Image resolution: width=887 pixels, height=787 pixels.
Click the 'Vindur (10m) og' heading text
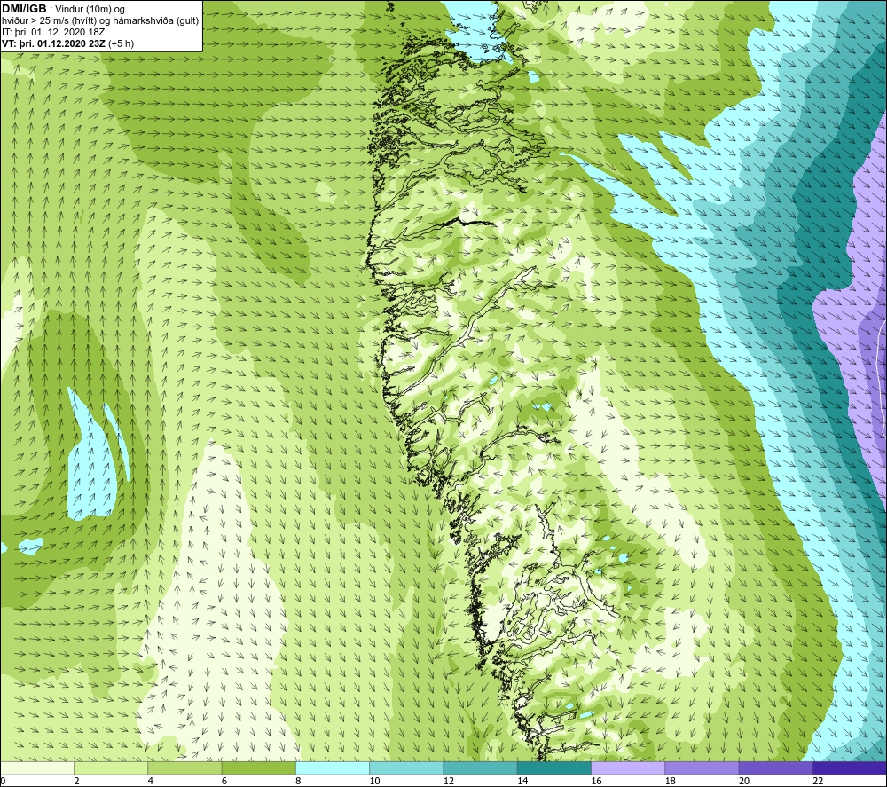click(x=90, y=9)
